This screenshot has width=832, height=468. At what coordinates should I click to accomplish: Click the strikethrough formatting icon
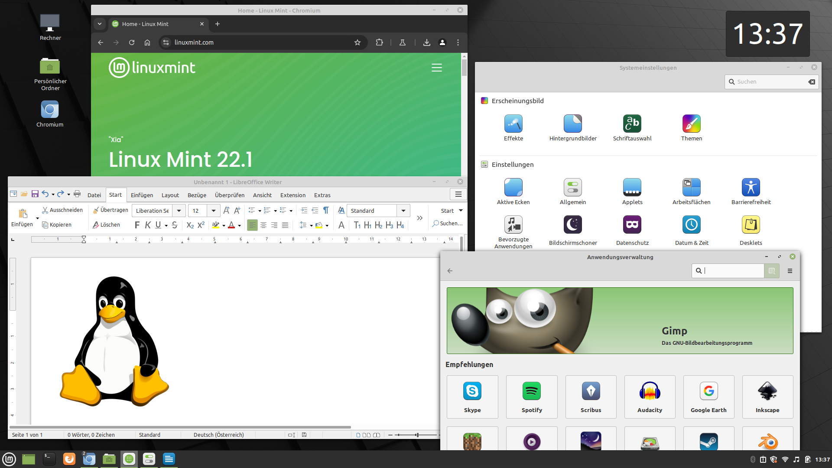pos(175,225)
